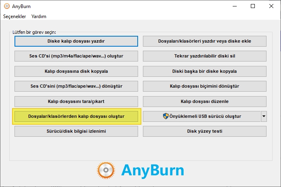Click Önyüklemeli USB sürücü oluştur button
281x187 pixels.
202,116
